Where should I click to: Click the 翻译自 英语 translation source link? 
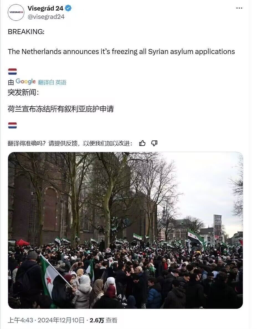pos(52,82)
